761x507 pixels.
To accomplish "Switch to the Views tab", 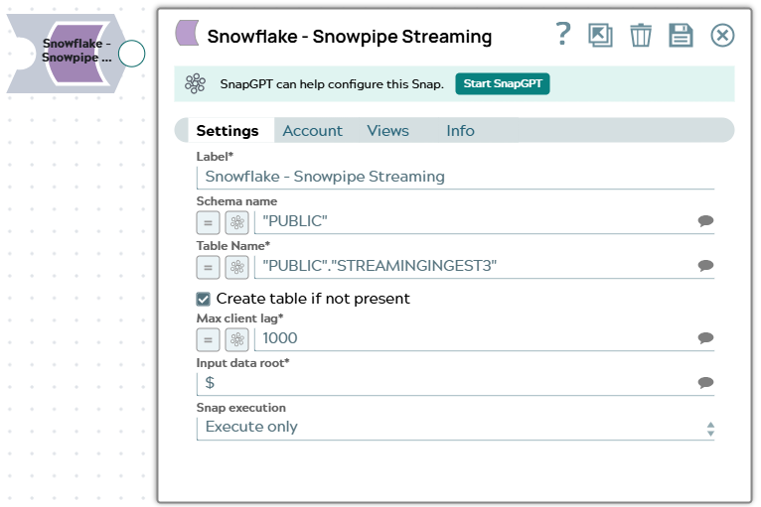I will (387, 131).
